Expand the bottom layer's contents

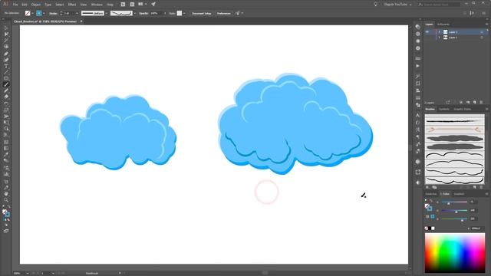(x=439, y=38)
